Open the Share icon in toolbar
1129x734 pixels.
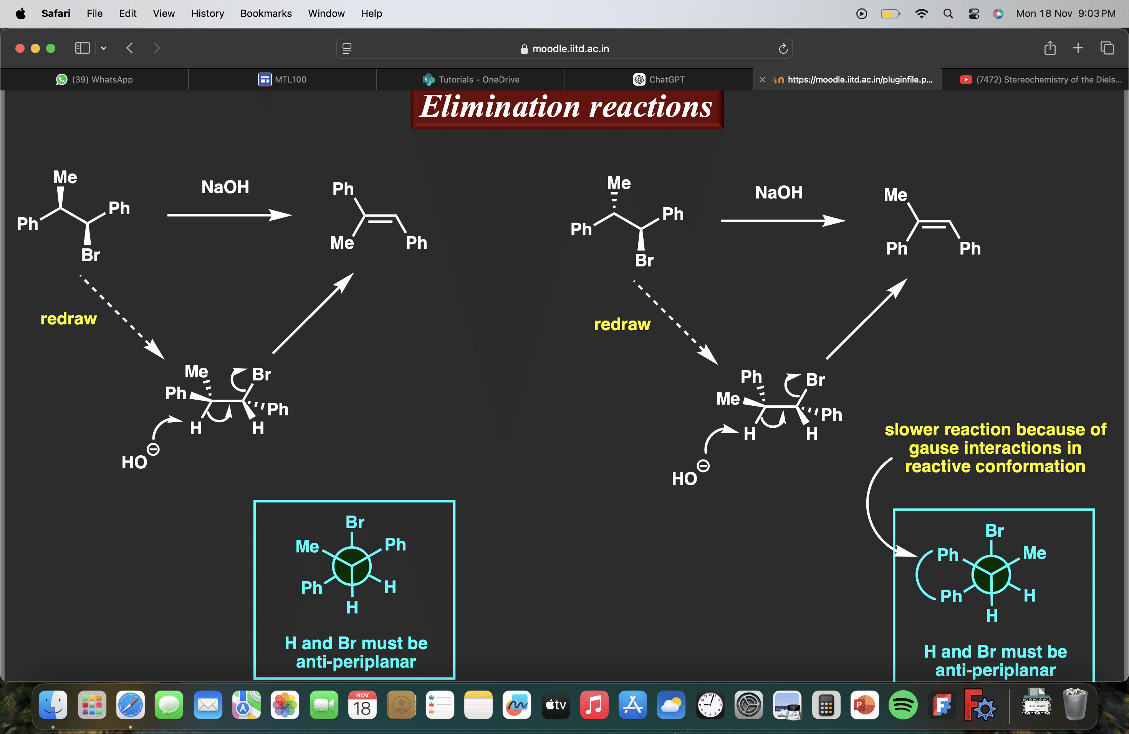pyautogui.click(x=1050, y=48)
